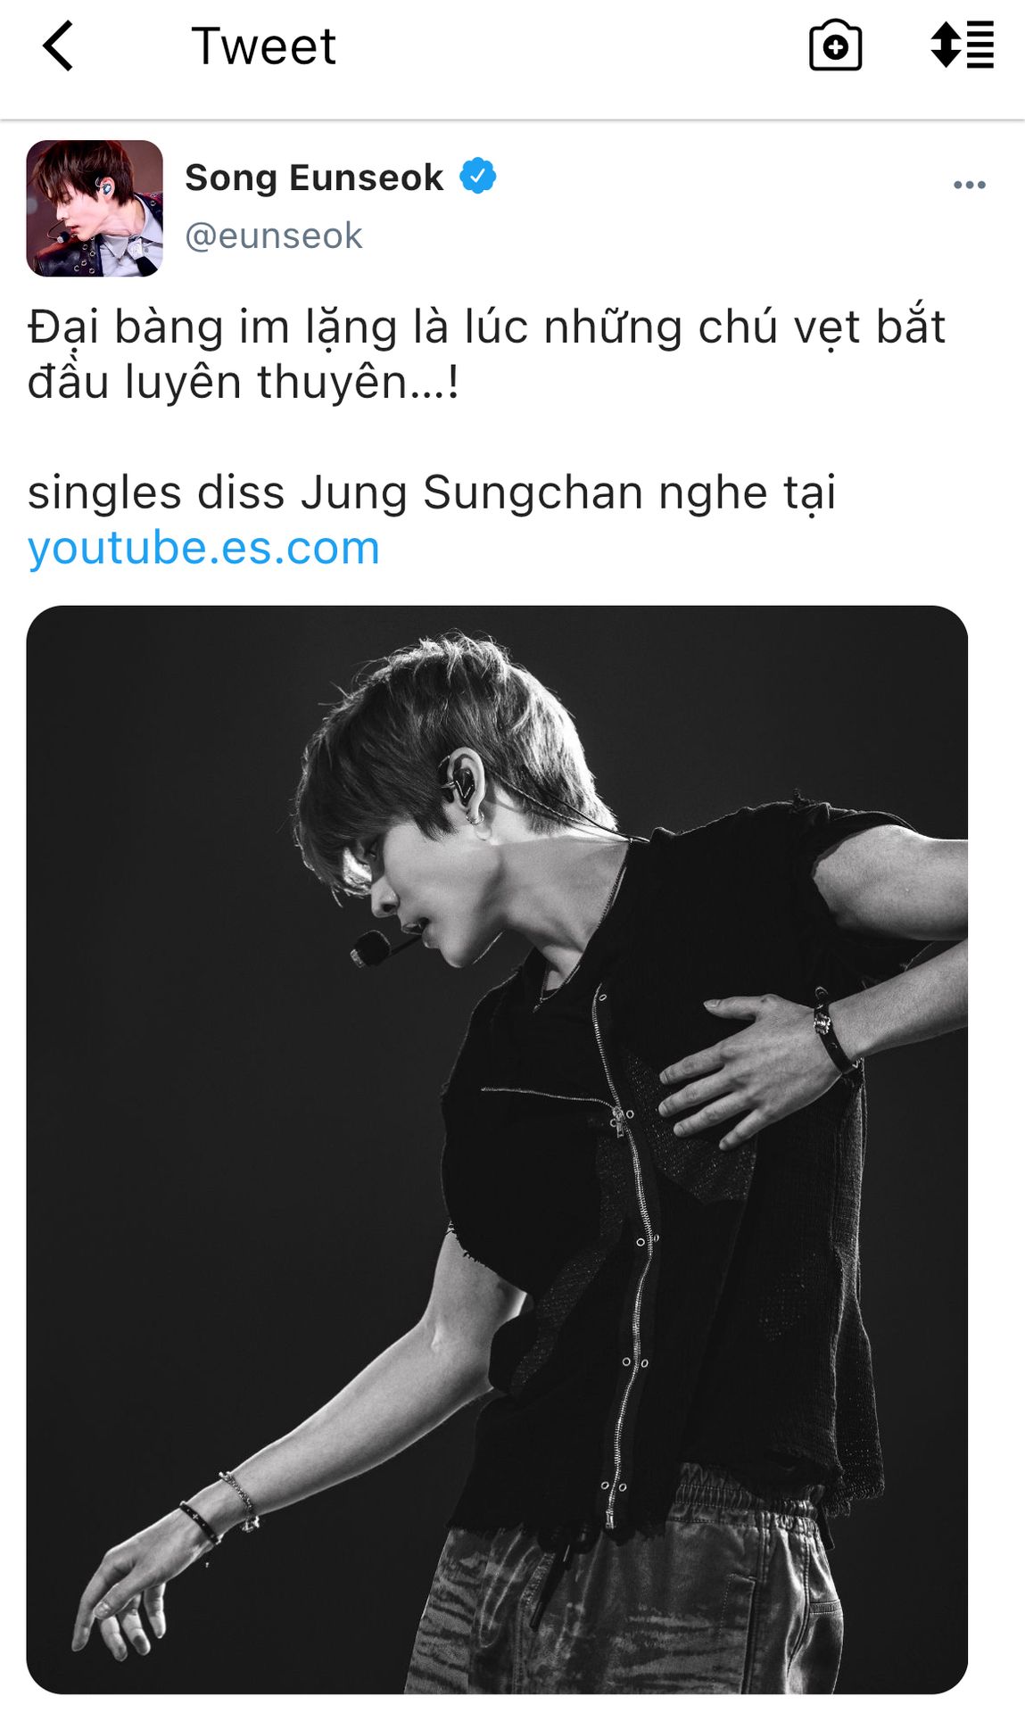Image resolution: width=1025 pixels, height=1713 pixels.
Task: Tap the Tweet header title
Action: pyautogui.click(x=264, y=46)
